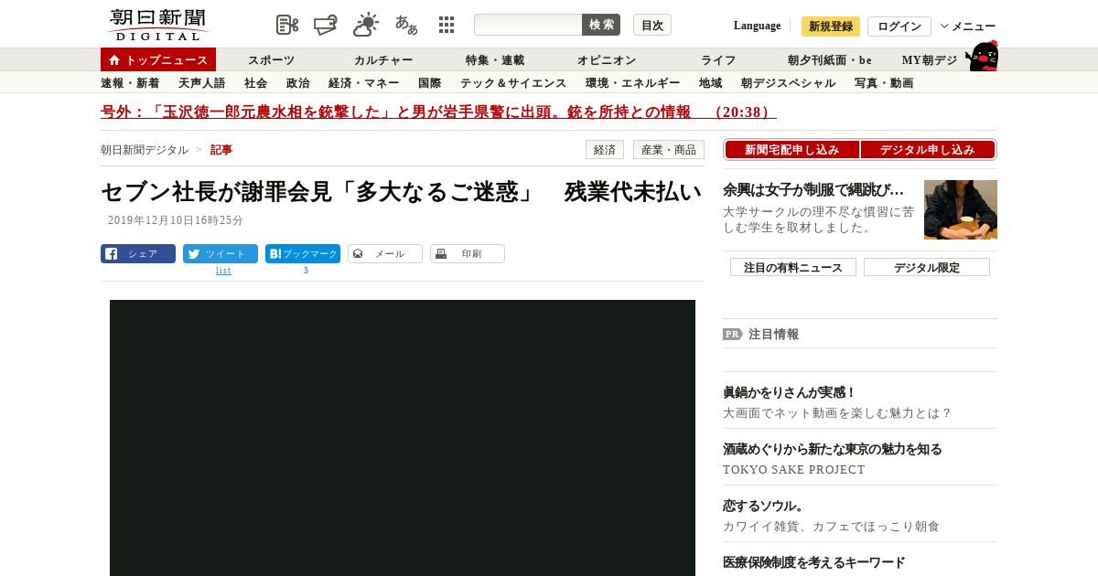Viewport: 1098px width, 576px height.
Task: Open the MY朝デジ tab
Action: click(930, 60)
